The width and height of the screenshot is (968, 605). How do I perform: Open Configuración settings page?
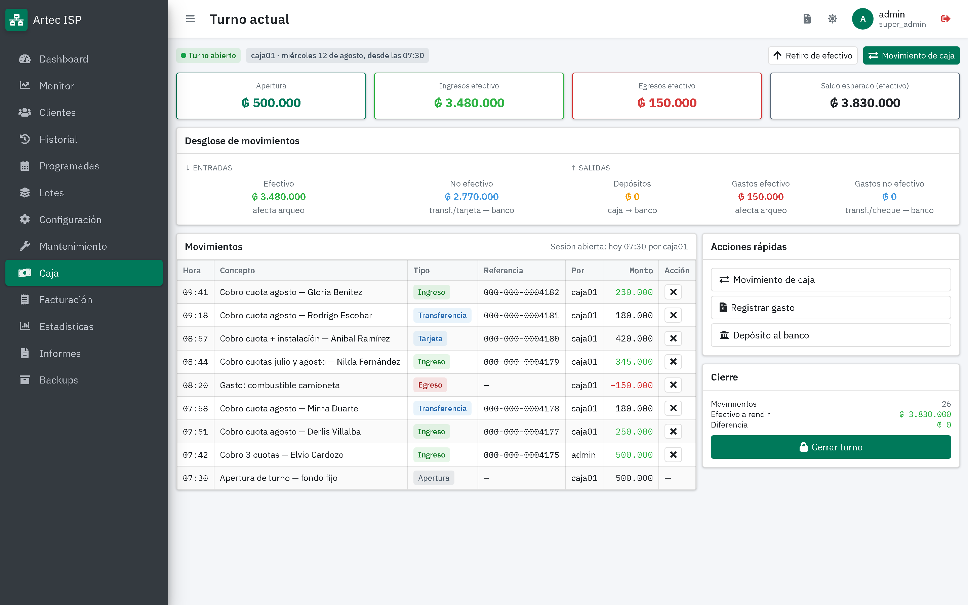(84, 220)
